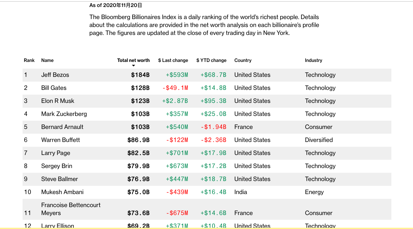Click the sort arrow under Total net worth
This screenshot has height=229, width=413.
click(x=134, y=66)
